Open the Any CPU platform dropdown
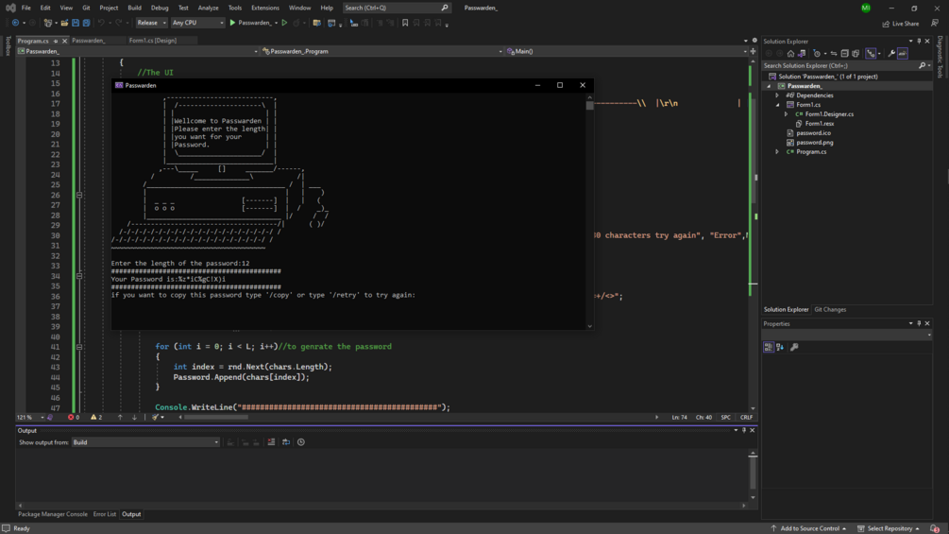 197,23
